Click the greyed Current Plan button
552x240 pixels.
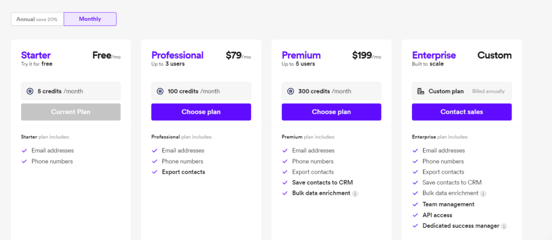point(71,112)
